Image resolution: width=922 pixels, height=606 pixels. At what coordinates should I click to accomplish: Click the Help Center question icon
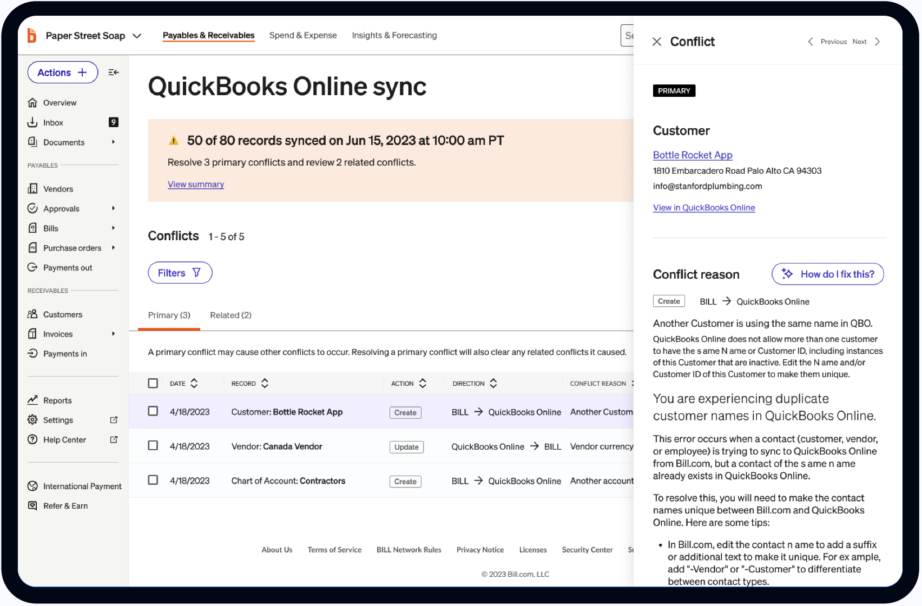click(x=32, y=439)
